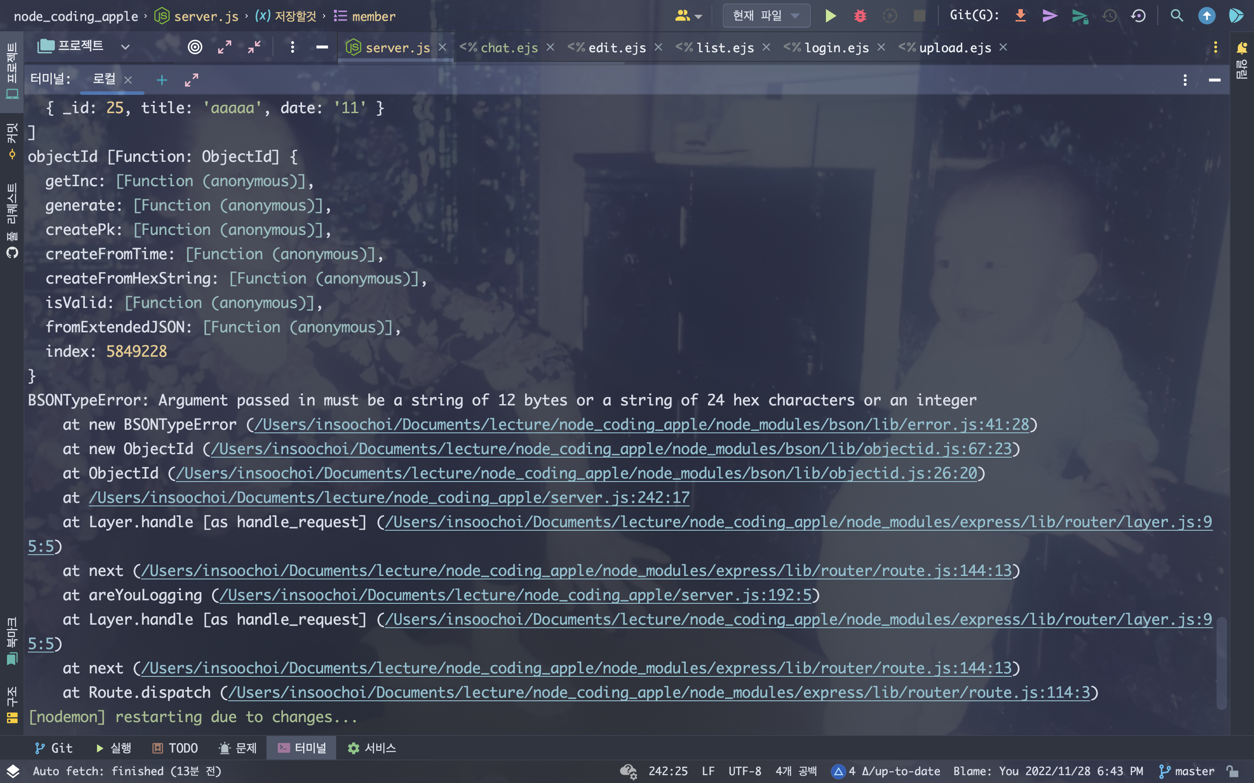Open bson error.js:41:28 stack link
1254x783 pixels.
(x=641, y=425)
